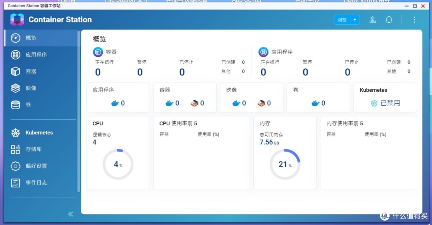Image resolution: width=432 pixels, height=225 pixels.
Task: Click the container cube icon in sidebar
Action: [x=16, y=71]
